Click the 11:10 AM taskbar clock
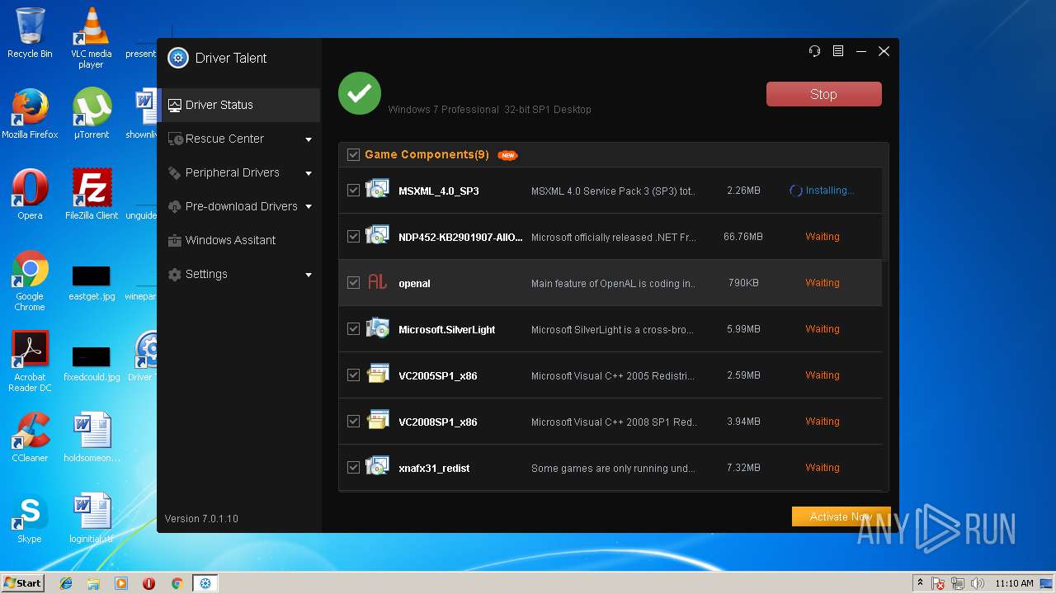The image size is (1056, 594). [x=1014, y=583]
